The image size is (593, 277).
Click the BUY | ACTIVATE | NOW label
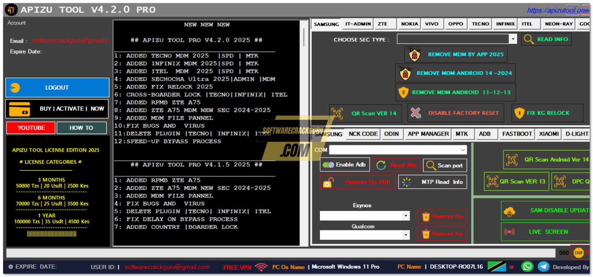click(x=72, y=109)
